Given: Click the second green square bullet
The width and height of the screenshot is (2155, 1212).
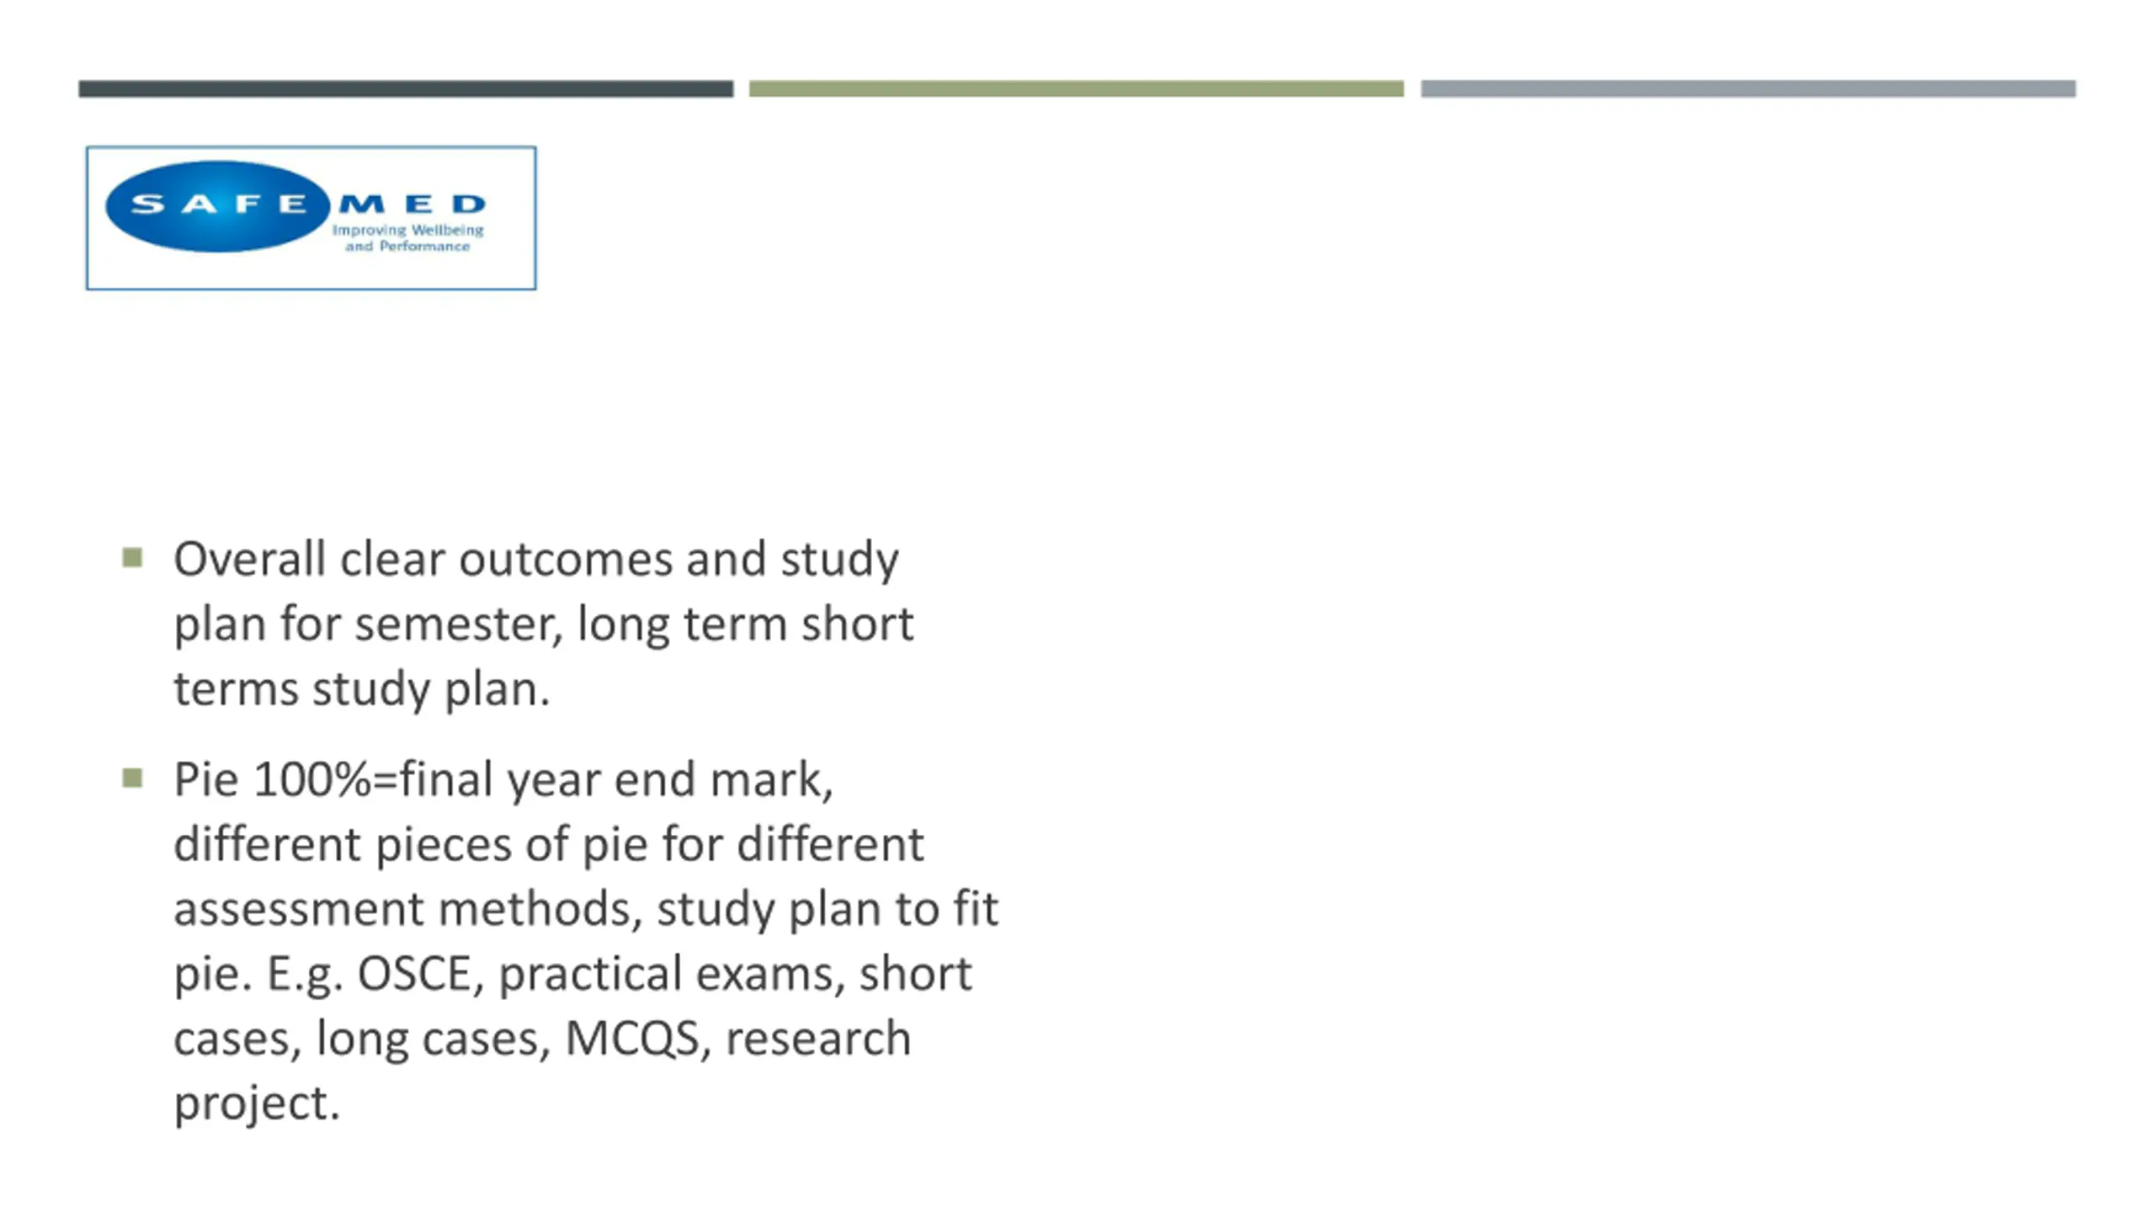Looking at the screenshot, I should click(132, 778).
